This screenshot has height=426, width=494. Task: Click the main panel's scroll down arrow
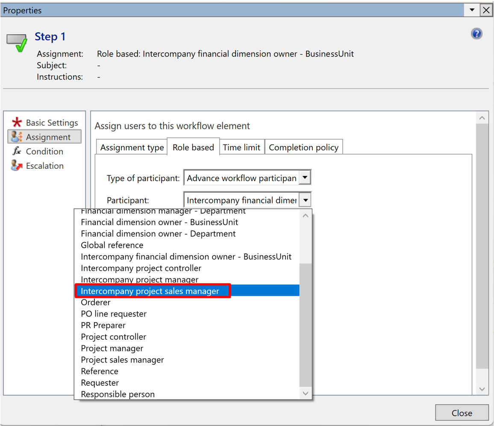482,389
